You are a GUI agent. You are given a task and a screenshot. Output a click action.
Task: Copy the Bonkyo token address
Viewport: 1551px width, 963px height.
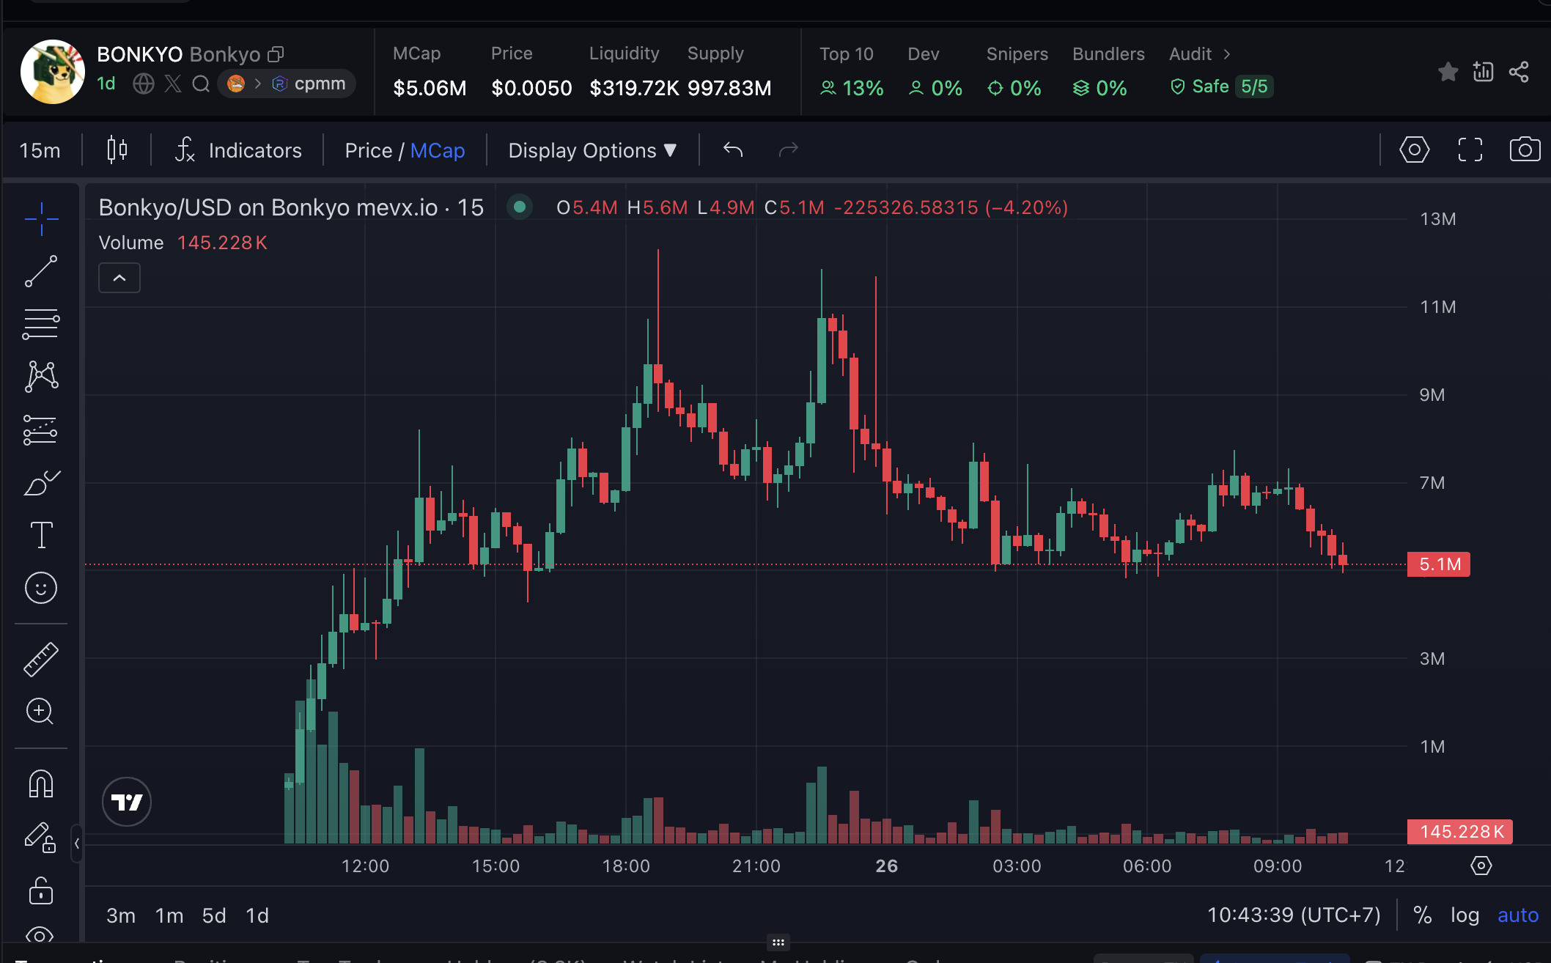pyautogui.click(x=276, y=54)
